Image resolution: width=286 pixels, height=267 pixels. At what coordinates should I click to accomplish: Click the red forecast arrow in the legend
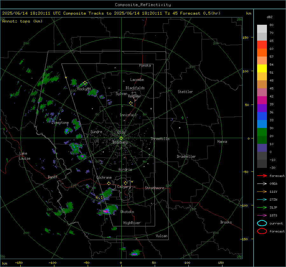click(262, 176)
